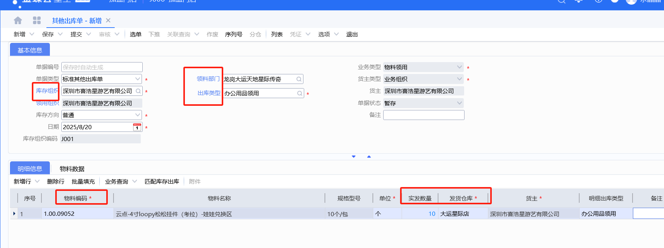The width and height of the screenshot is (664, 248).
Task: Collapse header panel with the up triangle
Action: click(369, 156)
